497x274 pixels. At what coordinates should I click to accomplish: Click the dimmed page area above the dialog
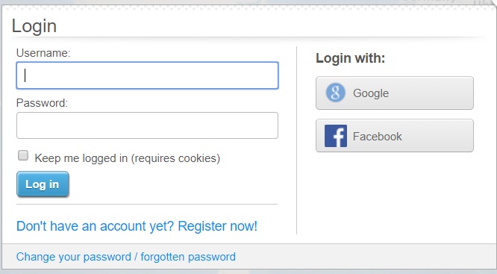coord(248,2)
